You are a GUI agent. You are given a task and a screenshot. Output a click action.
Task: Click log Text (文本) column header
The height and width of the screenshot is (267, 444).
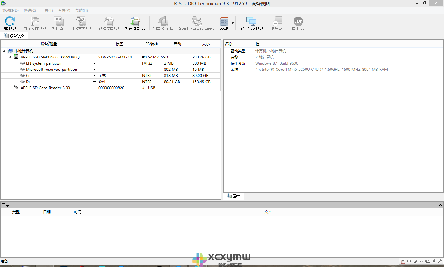[268, 212]
